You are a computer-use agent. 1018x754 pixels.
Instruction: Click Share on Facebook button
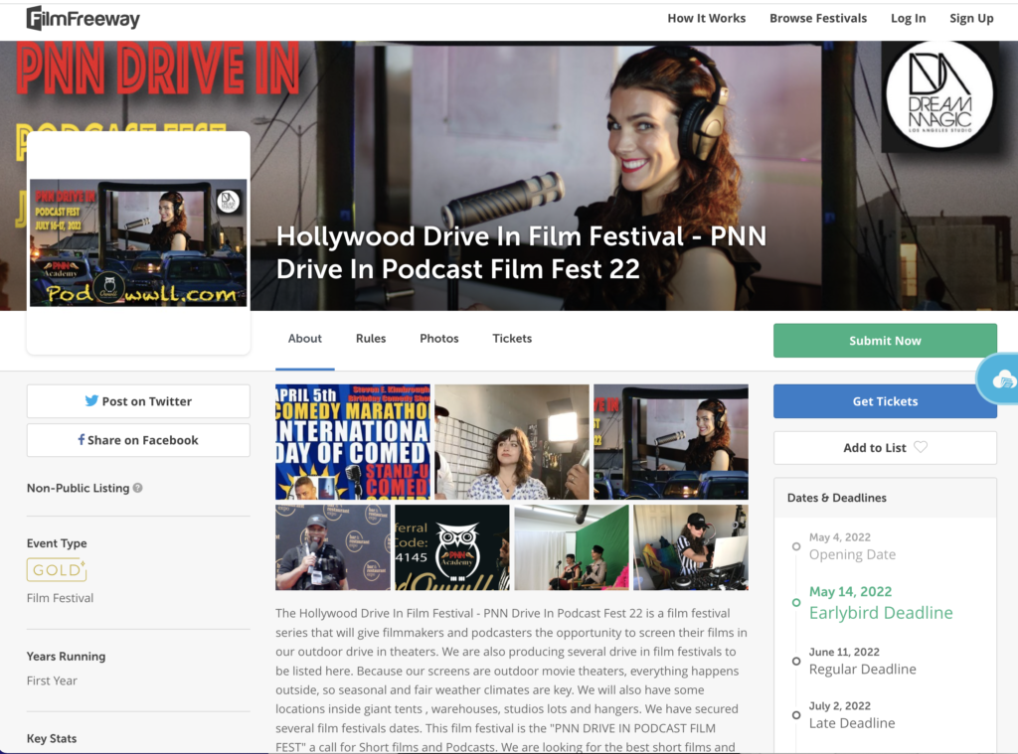pos(138,440)
